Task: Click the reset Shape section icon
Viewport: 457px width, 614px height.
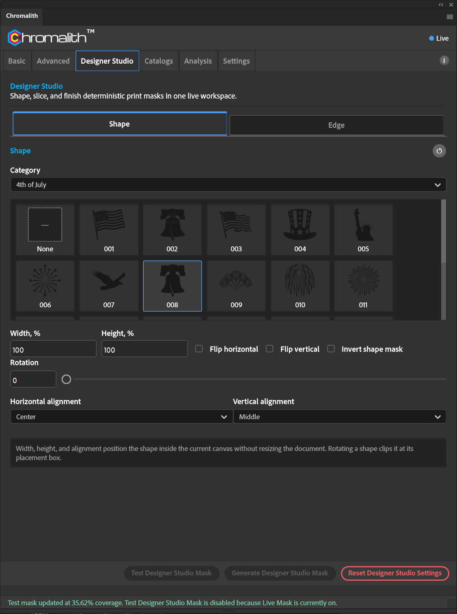Action: coord(439,151)
